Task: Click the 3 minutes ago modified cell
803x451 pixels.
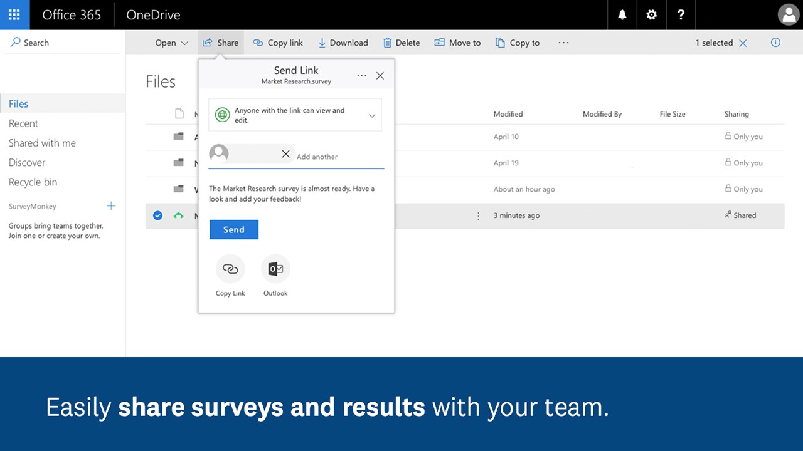Action: pos(516,215)
